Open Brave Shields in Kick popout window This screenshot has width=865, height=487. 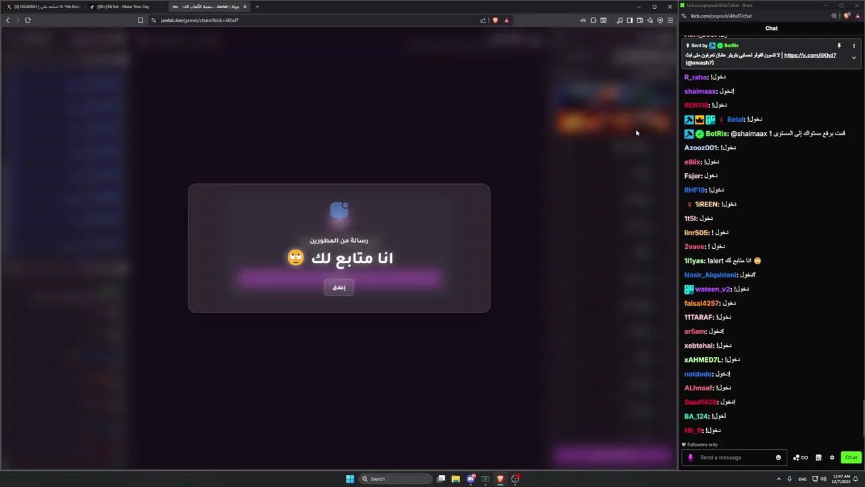[847, 16]
